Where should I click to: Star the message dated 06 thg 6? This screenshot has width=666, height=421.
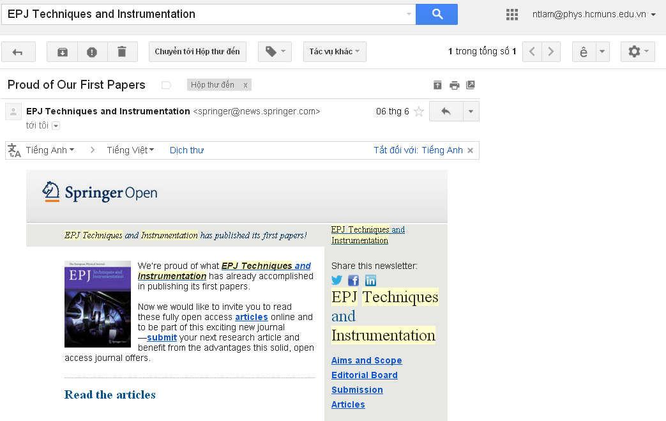point(419,111)
